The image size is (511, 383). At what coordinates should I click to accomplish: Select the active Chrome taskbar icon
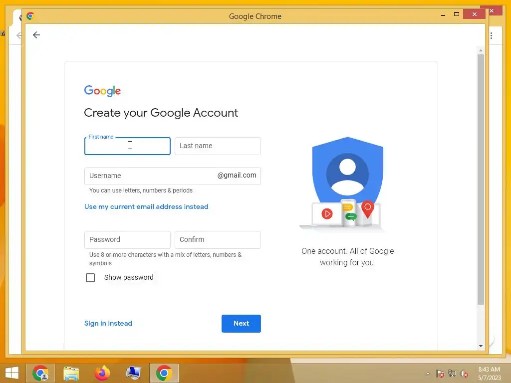click(x=164, y=373)
